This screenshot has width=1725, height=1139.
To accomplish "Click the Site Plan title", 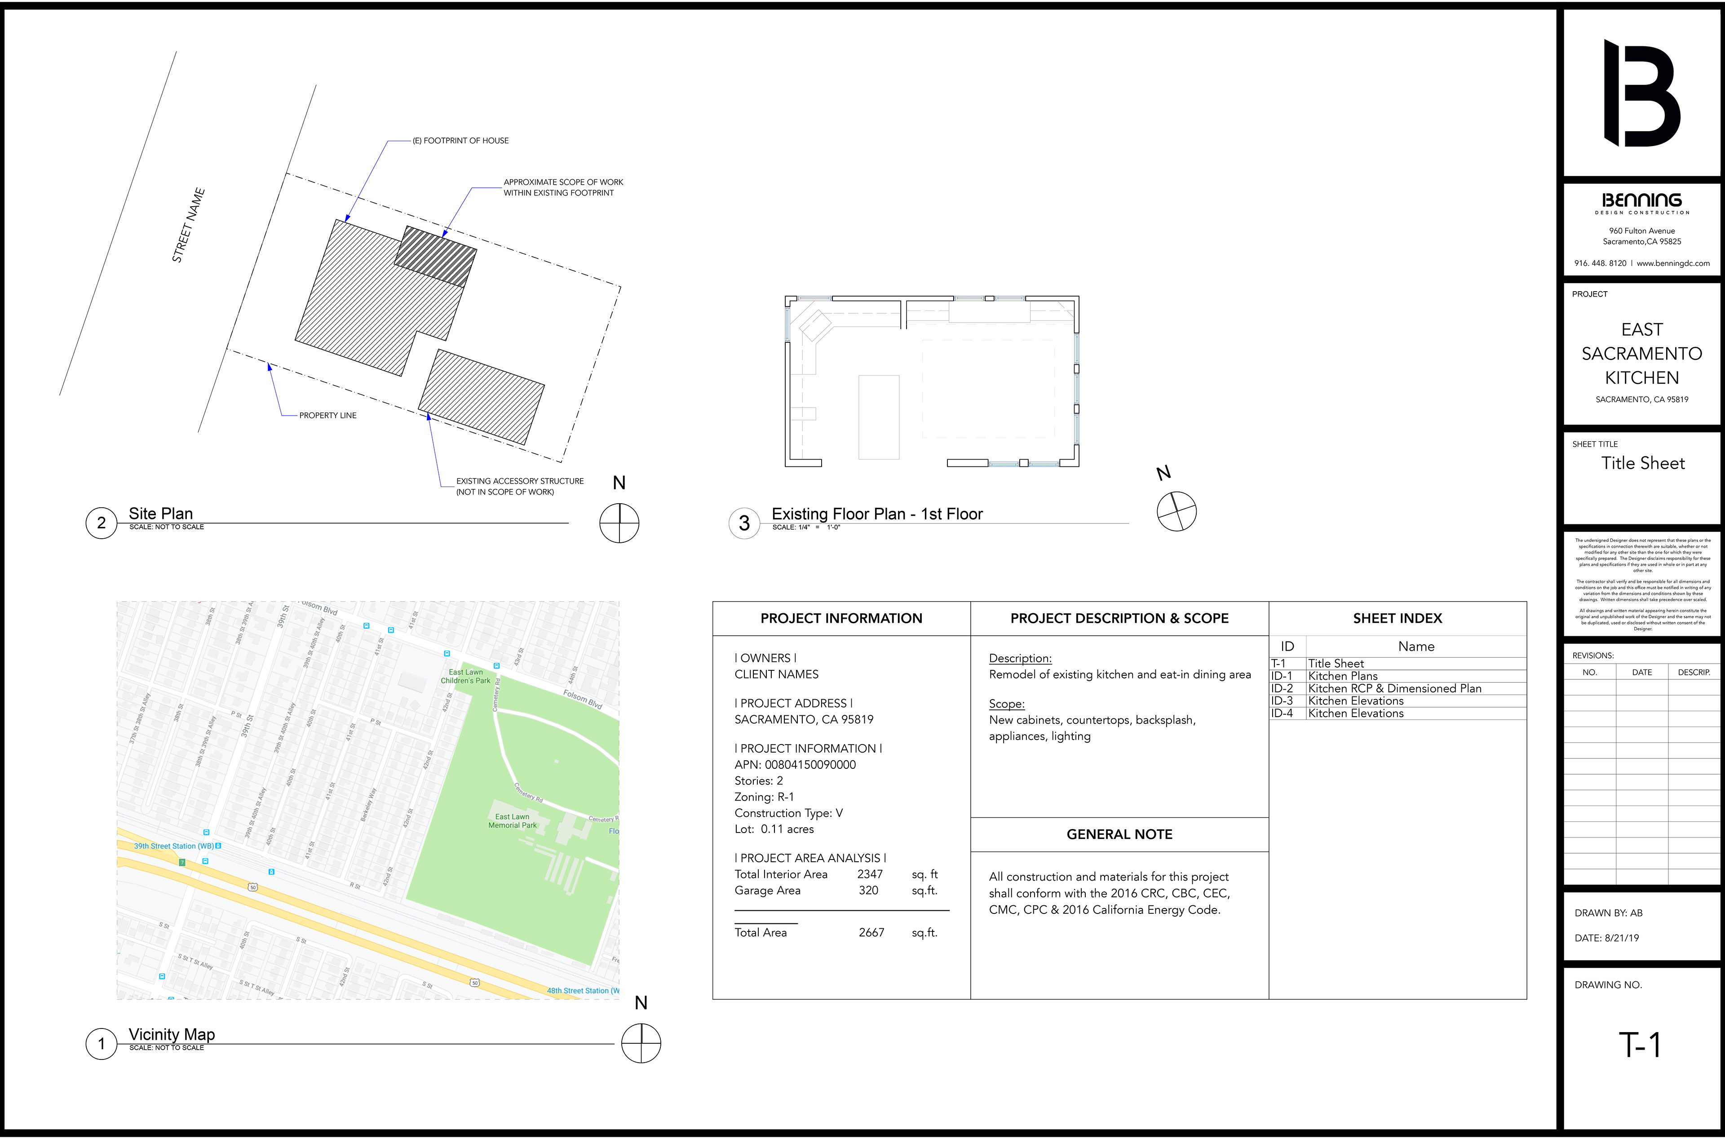I will click(160, 513).
